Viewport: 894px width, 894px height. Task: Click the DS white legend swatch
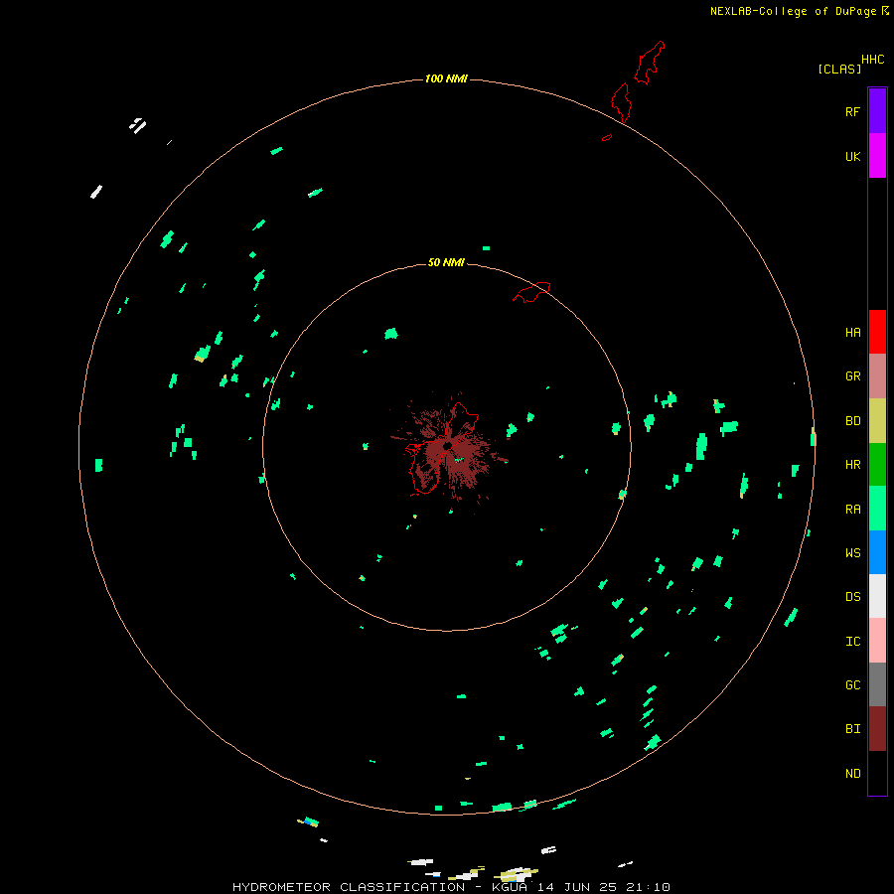(877, 596)
